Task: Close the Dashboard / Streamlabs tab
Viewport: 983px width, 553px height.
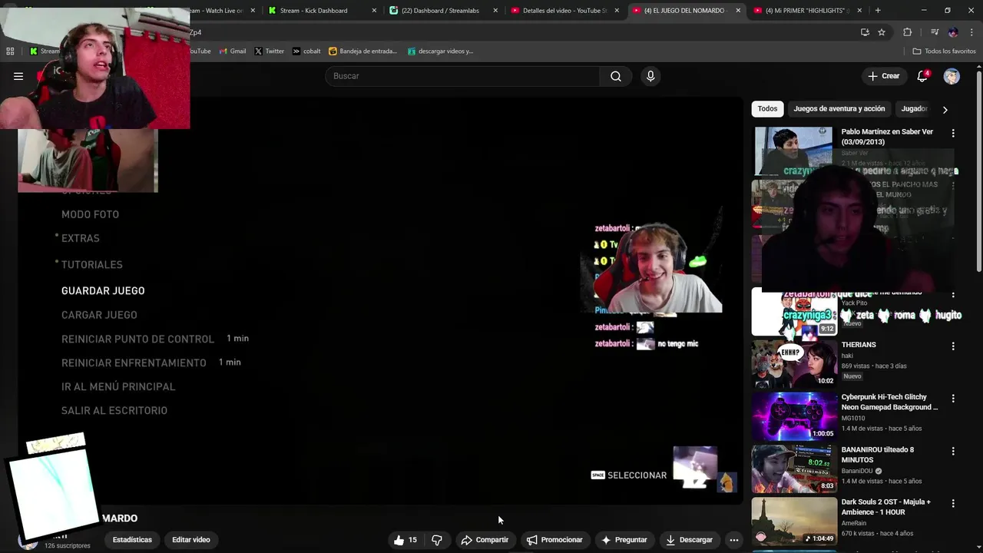Action: click(x=495, y=11)
